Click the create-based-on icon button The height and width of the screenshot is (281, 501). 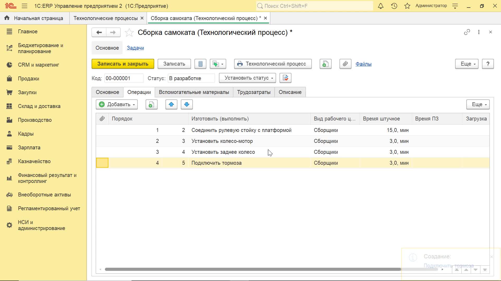218,64
